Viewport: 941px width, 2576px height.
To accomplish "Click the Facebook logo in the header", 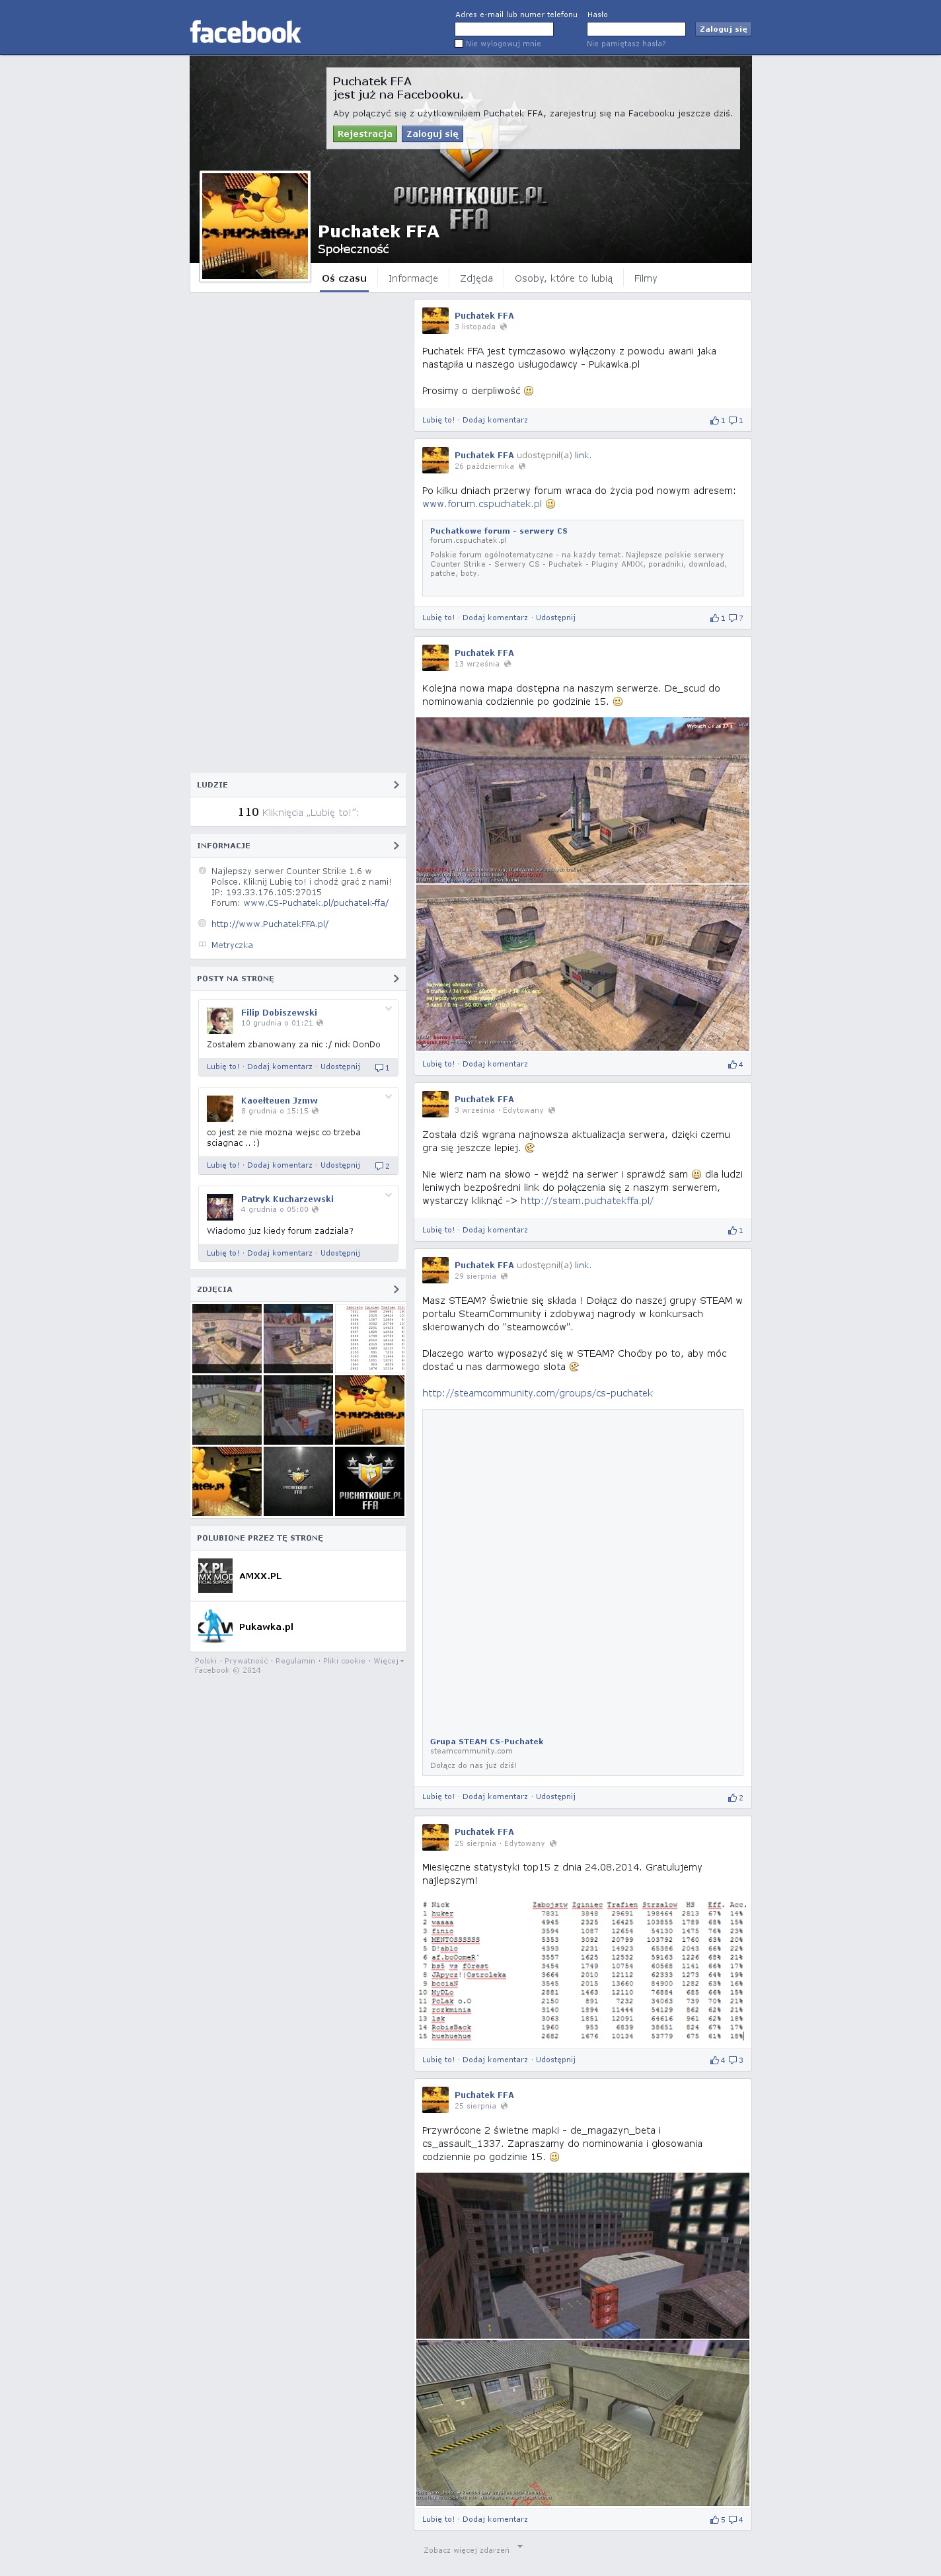I will coord(245,32).
